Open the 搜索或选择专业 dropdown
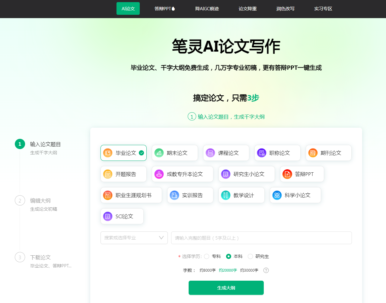 point(134,238)
